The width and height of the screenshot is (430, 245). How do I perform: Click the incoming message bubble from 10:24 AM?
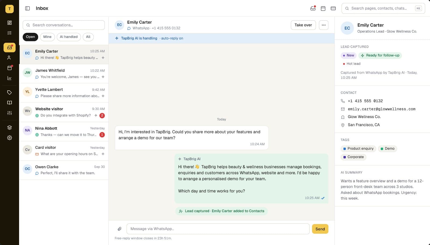point(192,138)
